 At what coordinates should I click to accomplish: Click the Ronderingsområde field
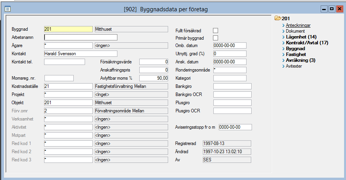point(230,70)
